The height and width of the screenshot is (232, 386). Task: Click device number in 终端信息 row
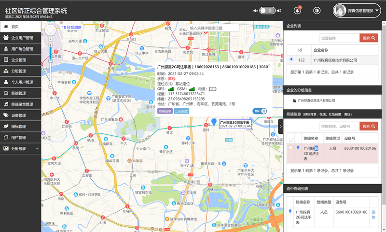coord(360,148)
